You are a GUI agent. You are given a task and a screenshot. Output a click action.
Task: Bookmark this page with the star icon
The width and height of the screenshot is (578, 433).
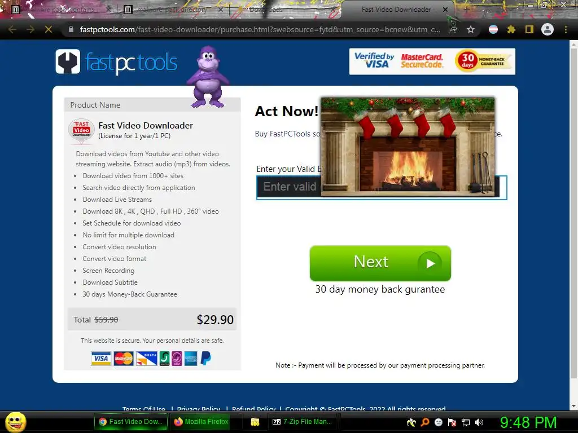(x=471, y=29)
